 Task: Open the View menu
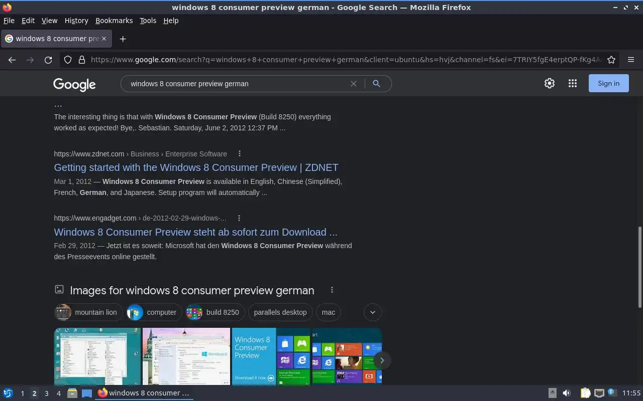(49, 21)
